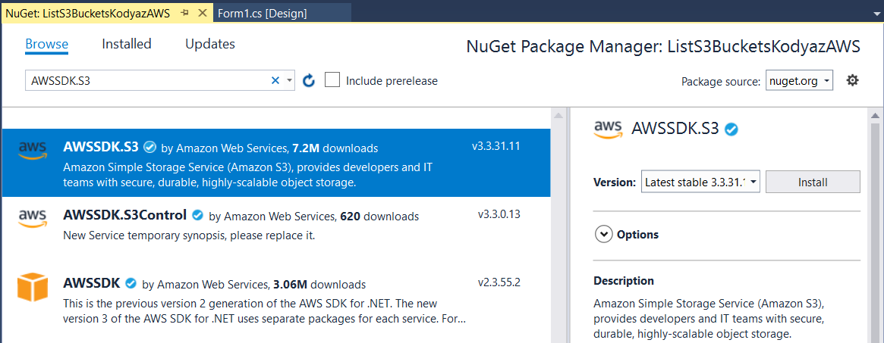The width and height of the screenshot is (884, 343).
Task: Pin the NuGet ListS3BucketsKodyazAWS tab
Action: pos(184,13)
